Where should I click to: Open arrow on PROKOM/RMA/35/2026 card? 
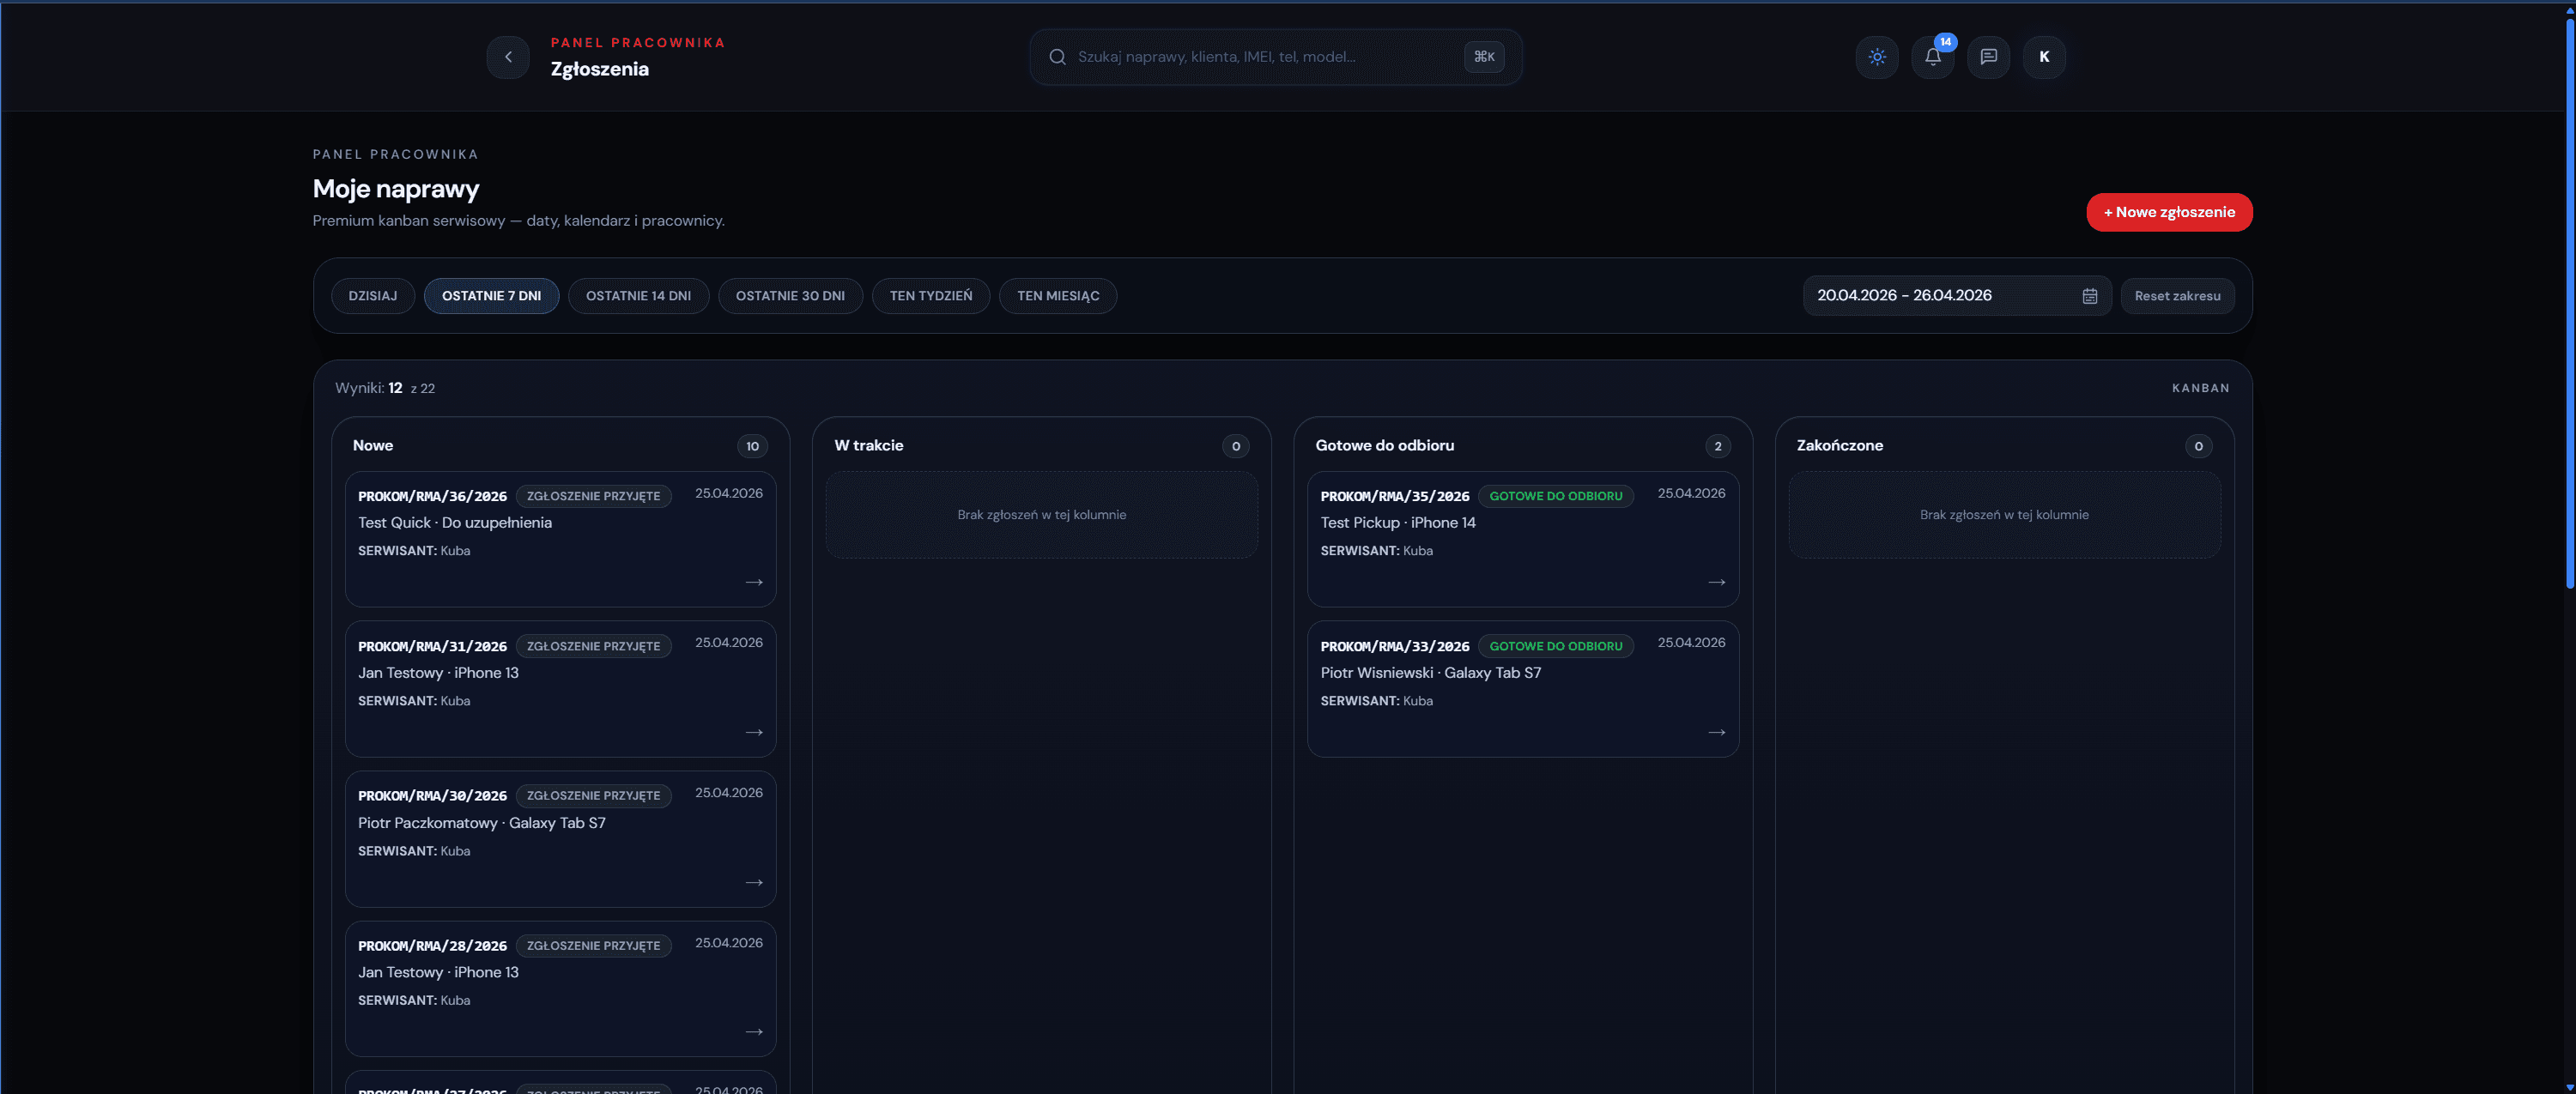(1717, 582)
